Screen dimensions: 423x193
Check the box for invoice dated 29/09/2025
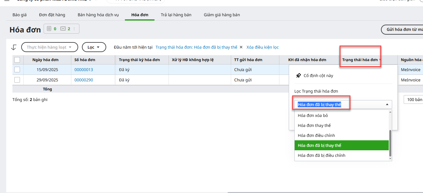(x=17, y=80)
